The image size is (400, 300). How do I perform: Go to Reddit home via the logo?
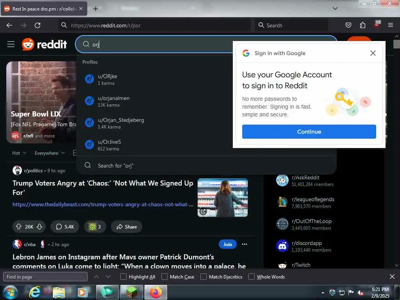tap(45, 44)
